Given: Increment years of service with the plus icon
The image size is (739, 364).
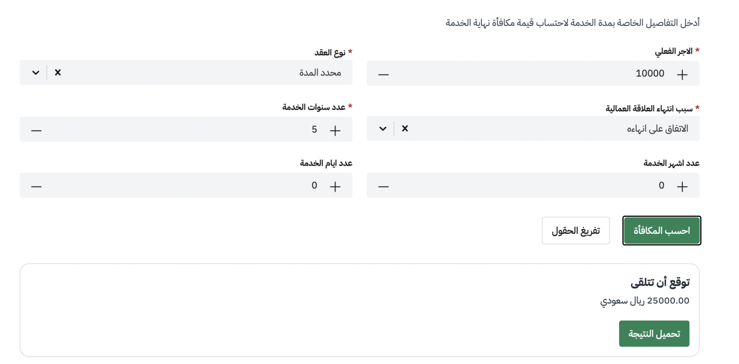Looking at the screenshot, I should (335, 129).
